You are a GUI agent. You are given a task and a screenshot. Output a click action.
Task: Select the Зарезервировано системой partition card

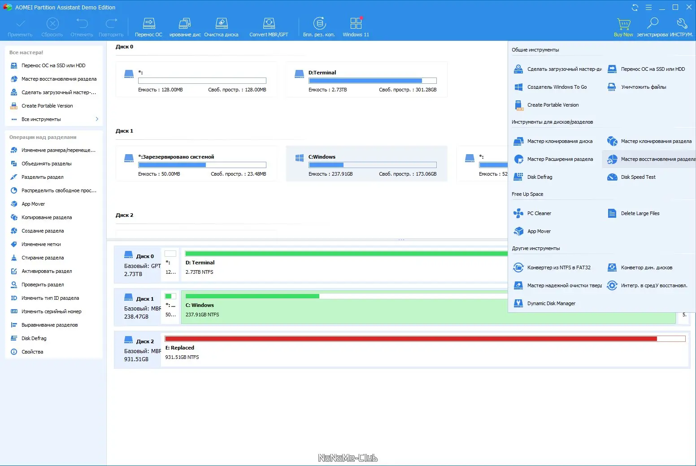coord(196,164)
